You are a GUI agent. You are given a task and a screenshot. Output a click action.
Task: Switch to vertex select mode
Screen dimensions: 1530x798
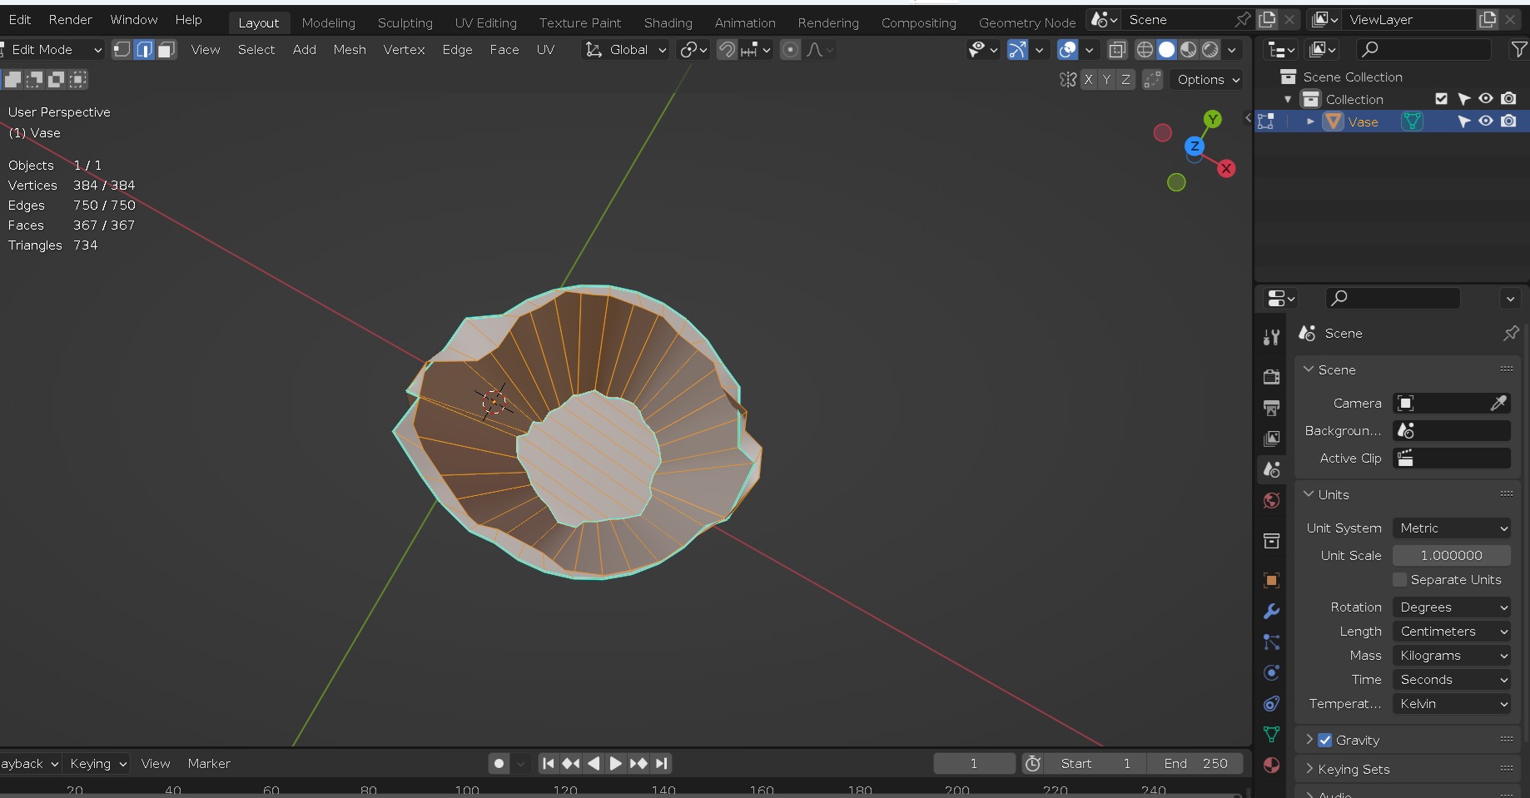pyautogui.click(x=122, y=50)
